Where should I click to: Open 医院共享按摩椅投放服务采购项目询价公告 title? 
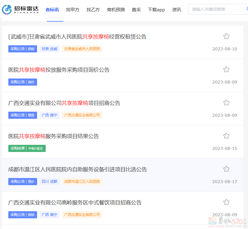[59, 70]
